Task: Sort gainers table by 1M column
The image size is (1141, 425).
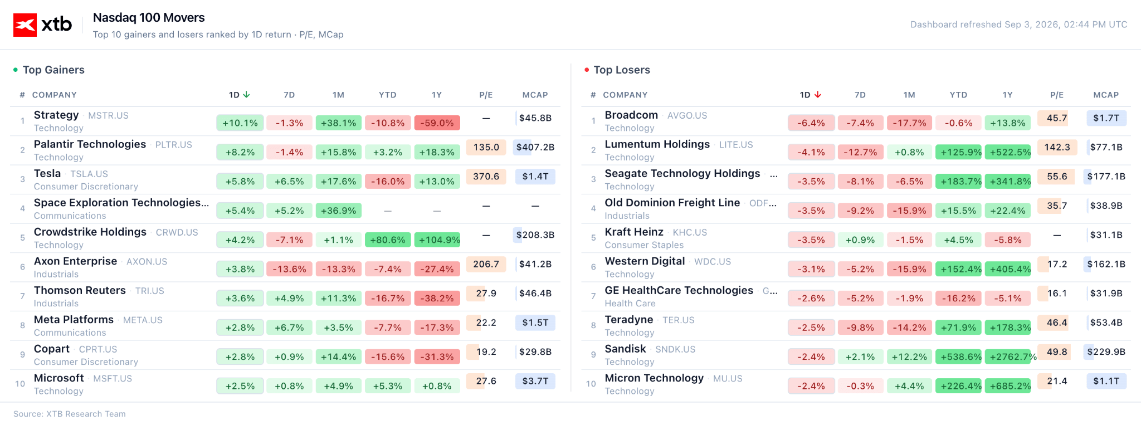Action: (338, 95)
